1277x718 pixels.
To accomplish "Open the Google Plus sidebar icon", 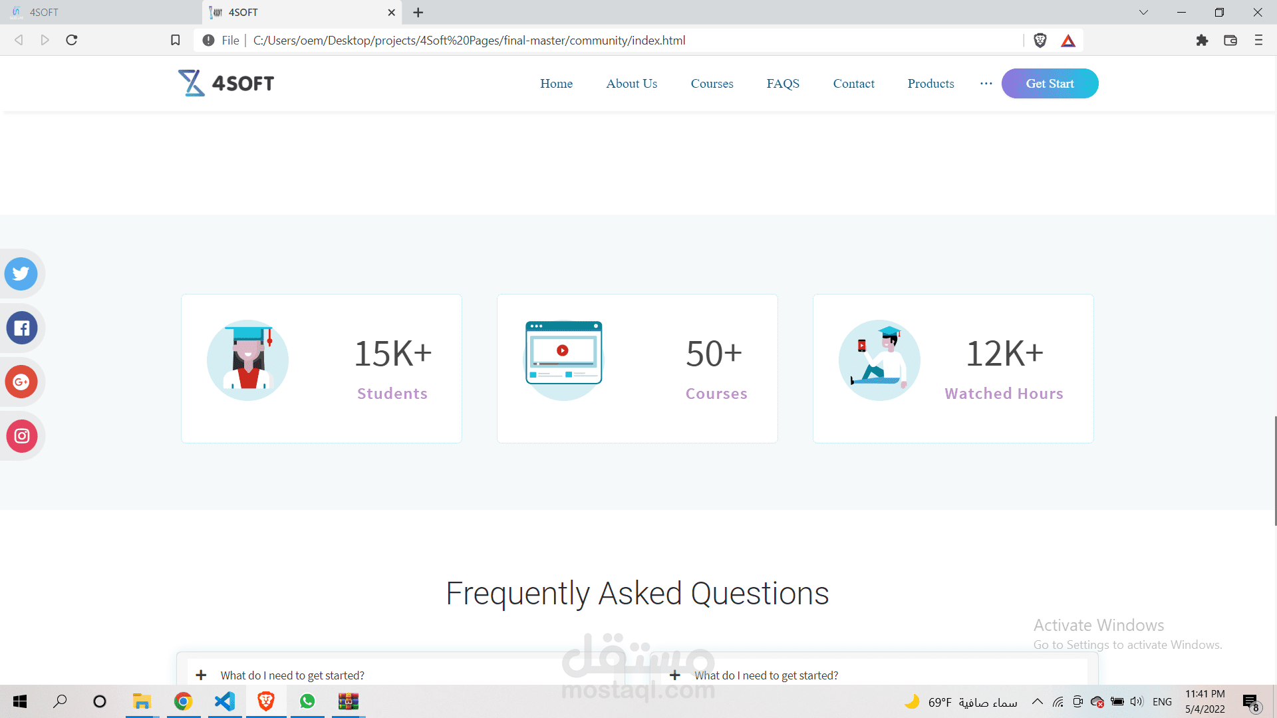I will (21, 382).
